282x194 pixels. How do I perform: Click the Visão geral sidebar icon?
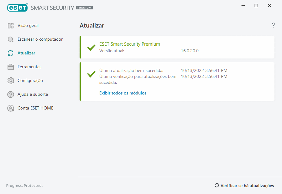click(11, 26)
